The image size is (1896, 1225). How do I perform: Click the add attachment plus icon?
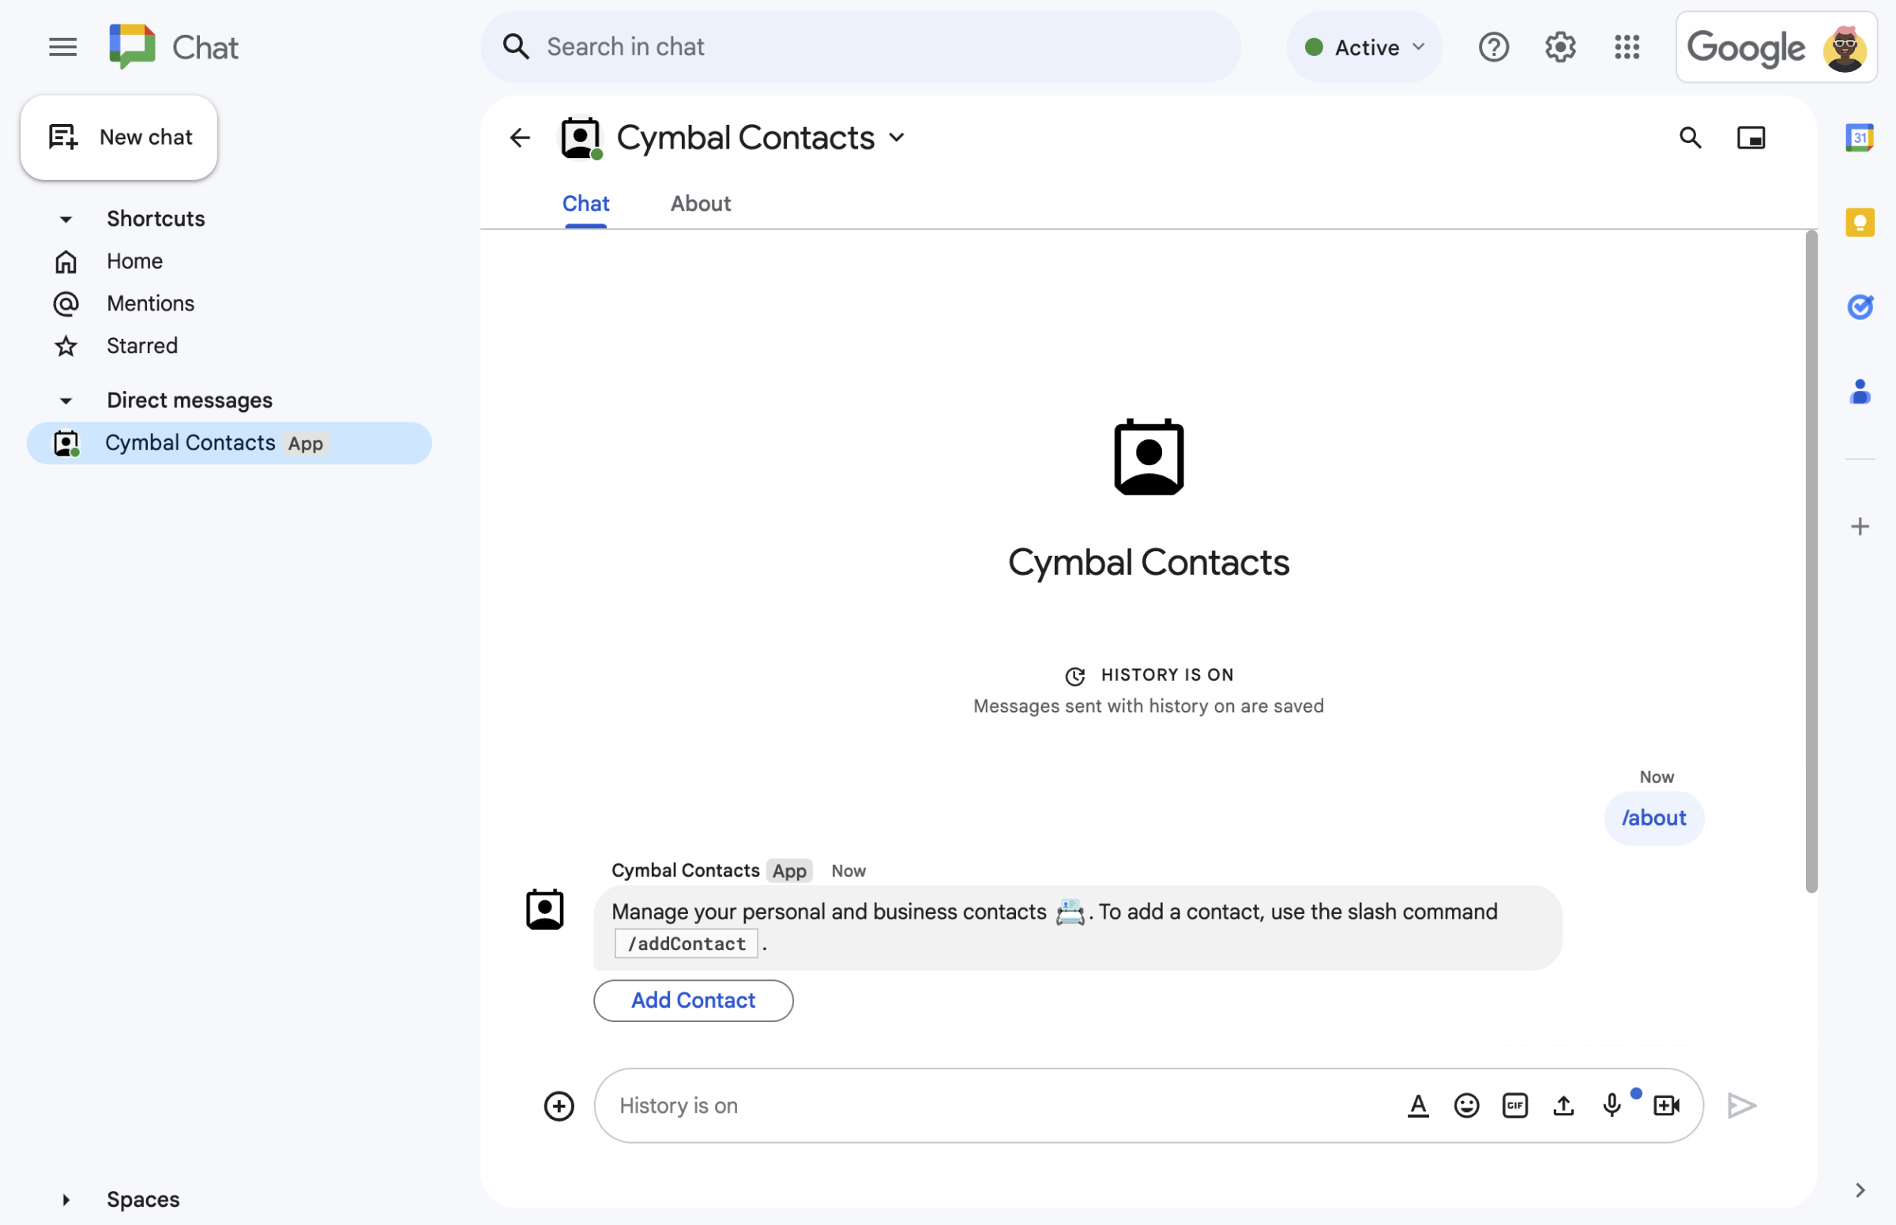(559, 1105)
